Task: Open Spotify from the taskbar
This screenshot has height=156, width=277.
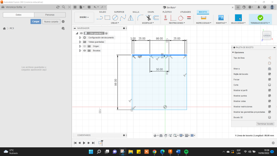Action: coord(186,152)
